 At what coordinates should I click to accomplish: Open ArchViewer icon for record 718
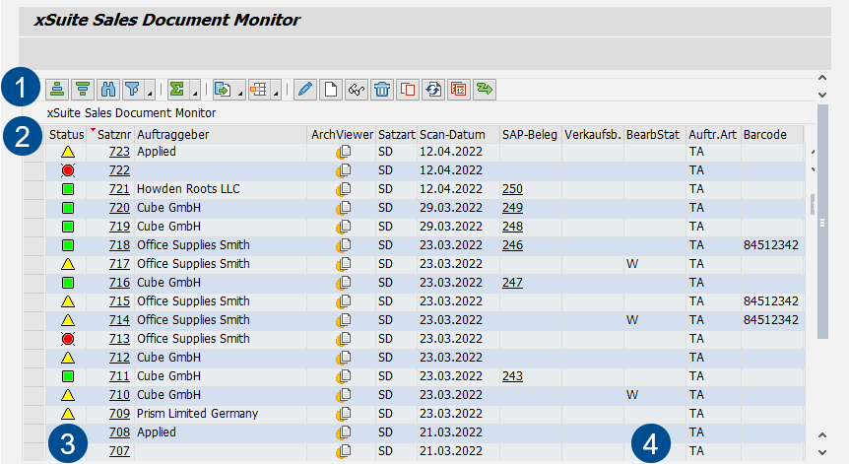(x=344, y=245)
